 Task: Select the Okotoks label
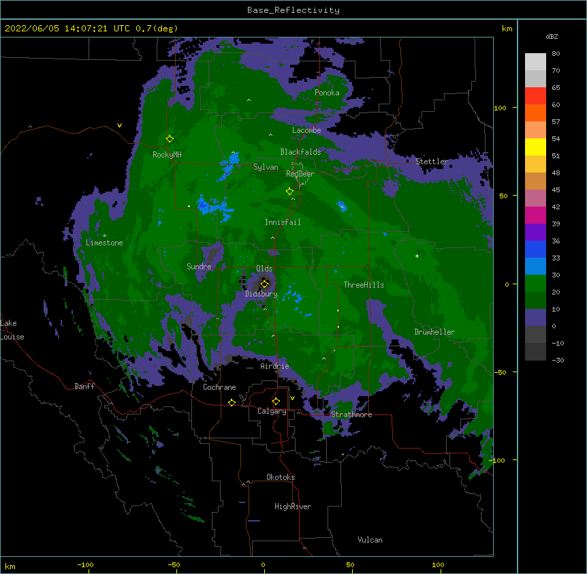click(281, 477)
